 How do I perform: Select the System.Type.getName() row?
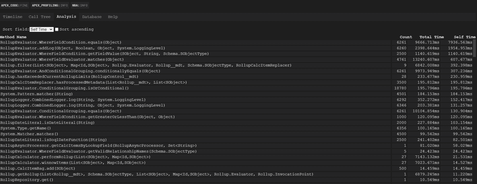tap(25, 128)
